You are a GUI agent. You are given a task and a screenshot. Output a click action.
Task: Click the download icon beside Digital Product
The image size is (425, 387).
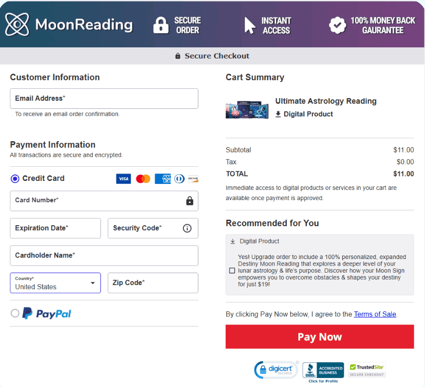coord(278,114)
